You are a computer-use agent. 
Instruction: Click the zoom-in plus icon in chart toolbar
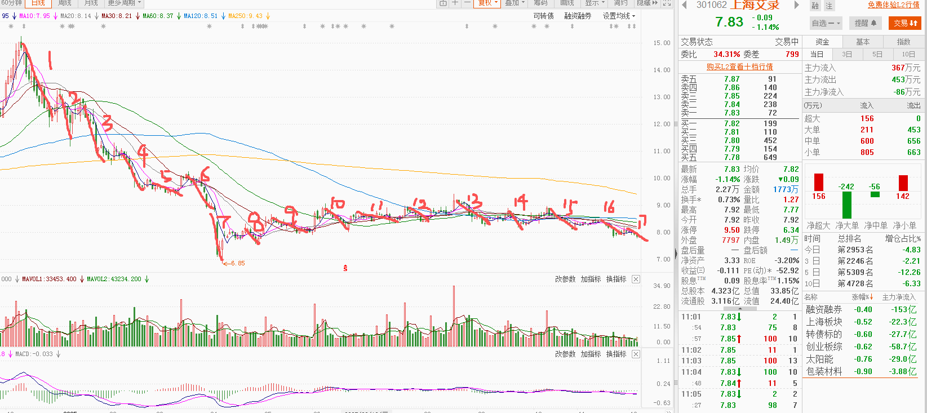455,3
